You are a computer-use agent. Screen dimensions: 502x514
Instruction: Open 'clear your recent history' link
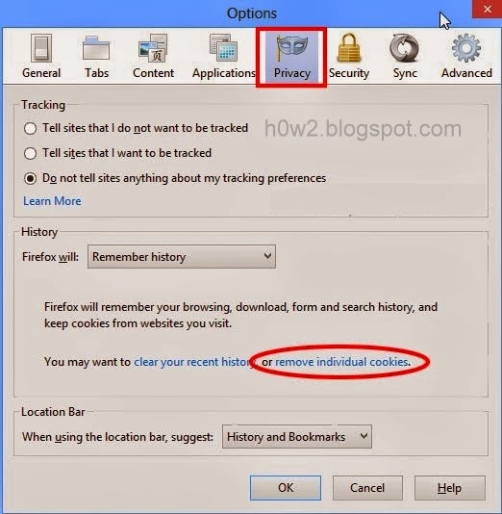pyautogui.click(x=193, y=362)
